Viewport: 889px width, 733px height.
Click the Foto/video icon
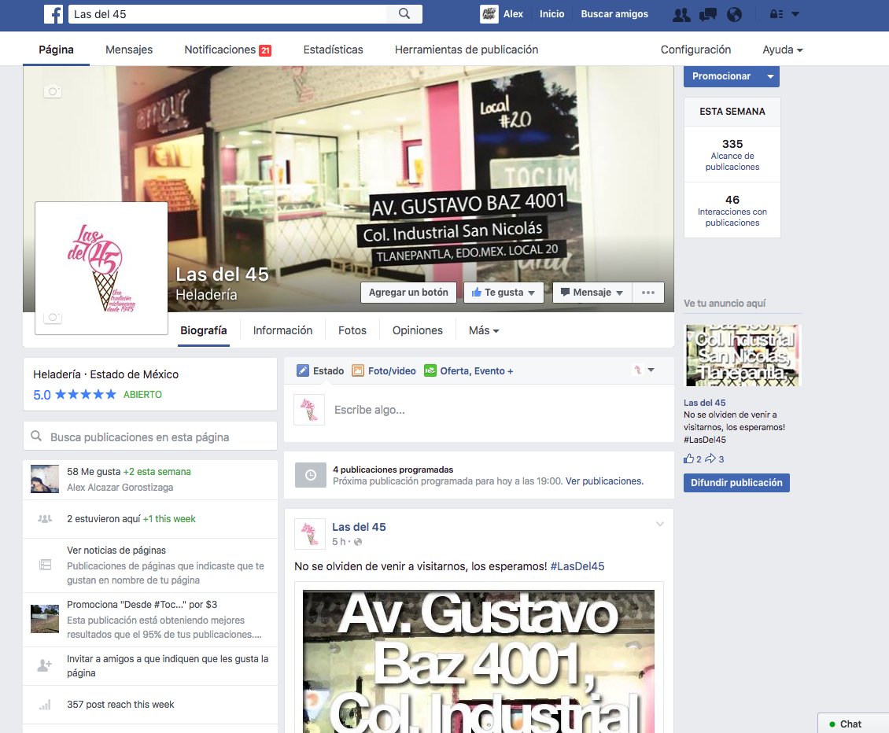(358, 370)
